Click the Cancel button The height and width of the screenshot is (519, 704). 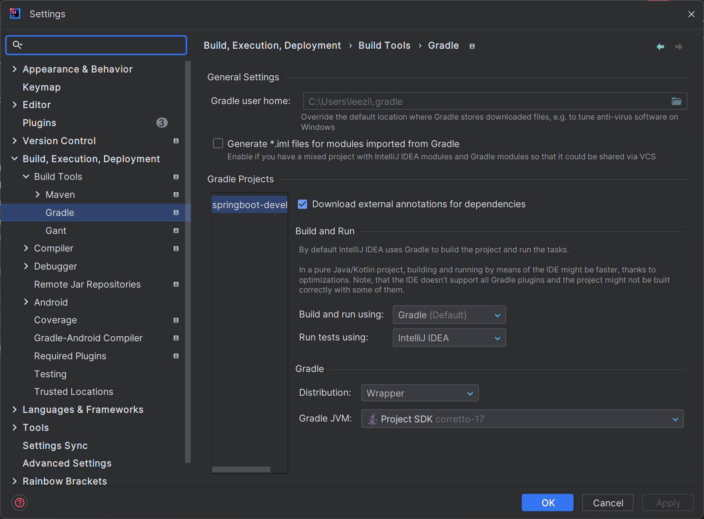tap(608, 503)
